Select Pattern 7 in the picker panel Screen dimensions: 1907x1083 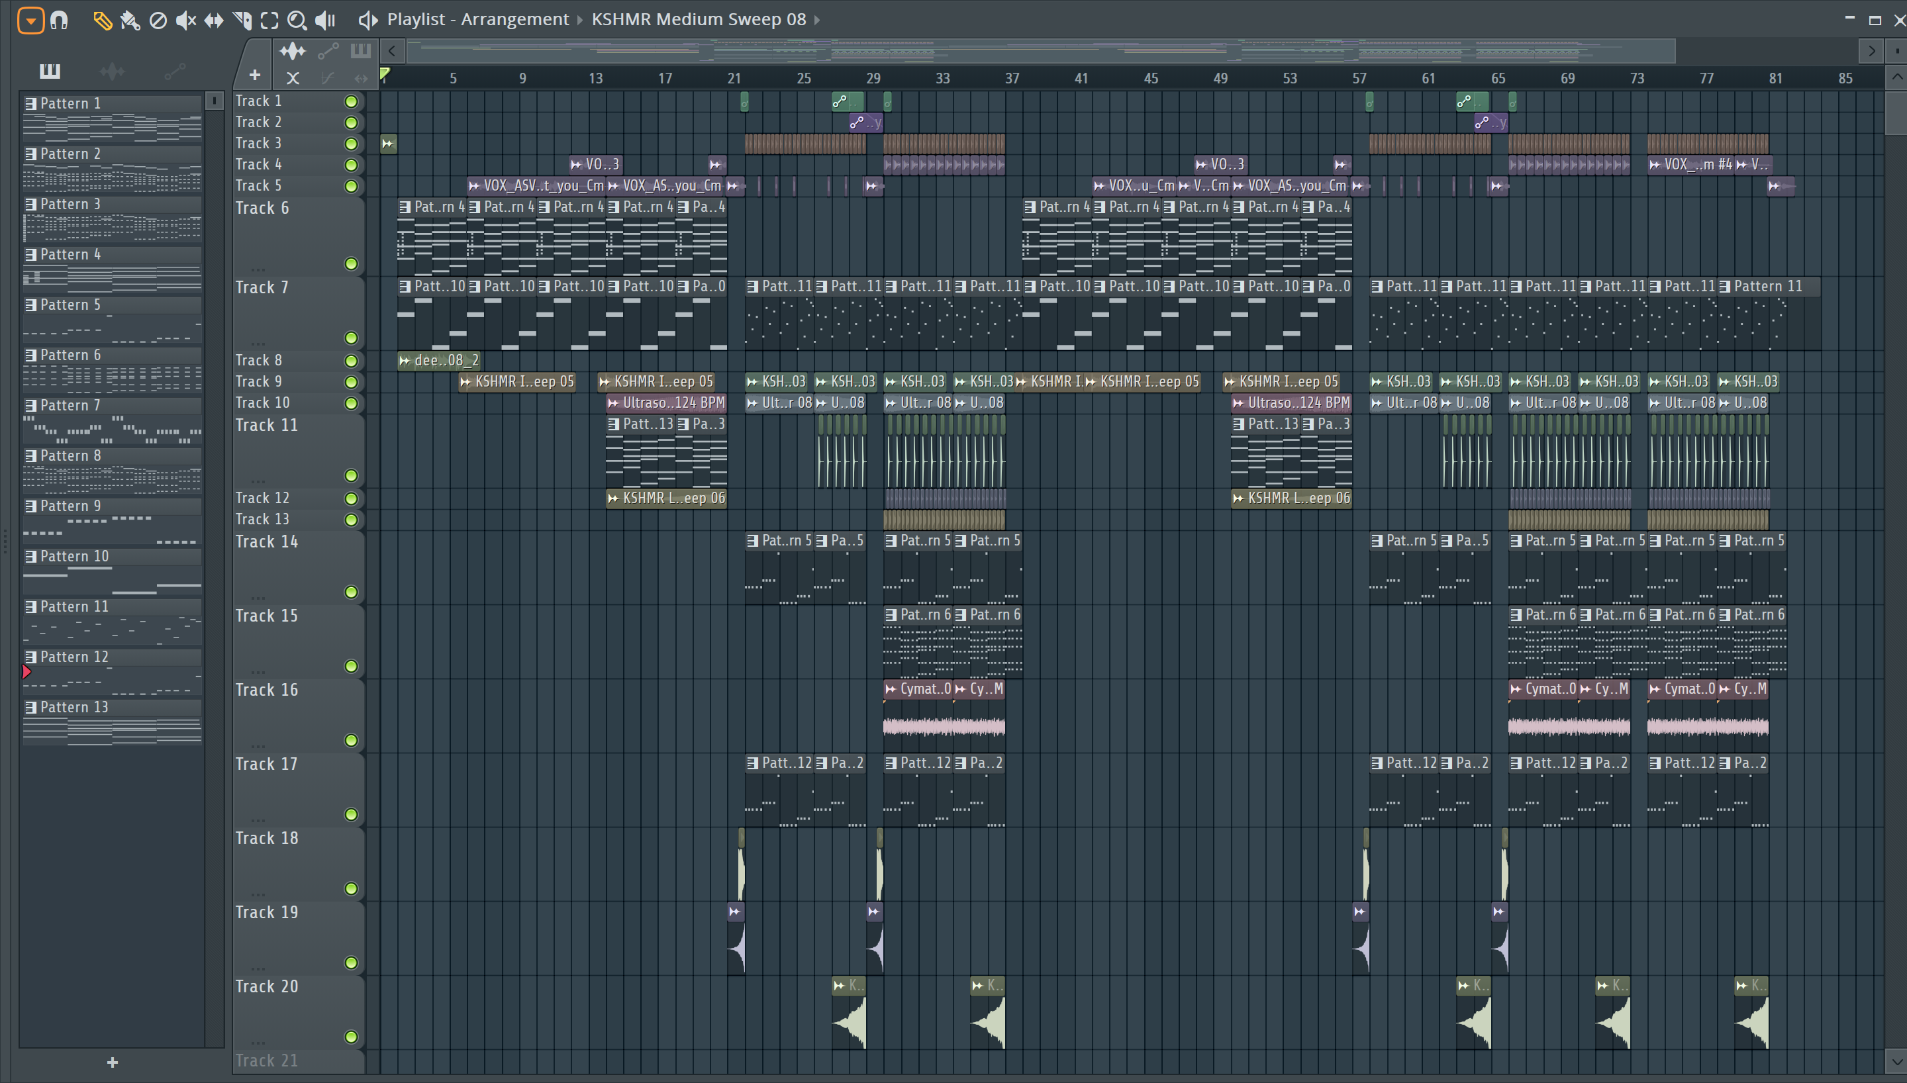[x=111, y=420]
